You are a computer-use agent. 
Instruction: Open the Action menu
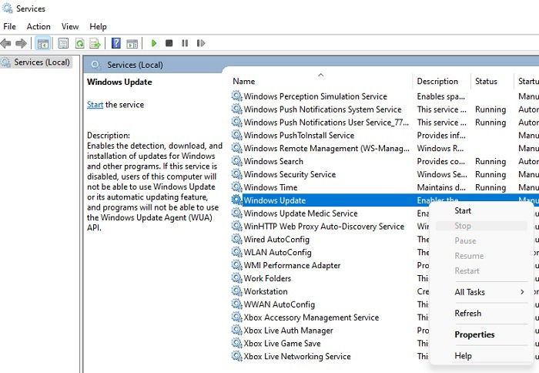(38, 26)
